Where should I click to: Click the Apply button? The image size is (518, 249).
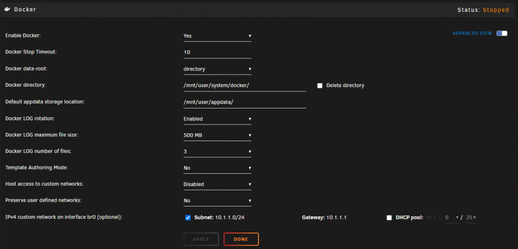(201, 240)
